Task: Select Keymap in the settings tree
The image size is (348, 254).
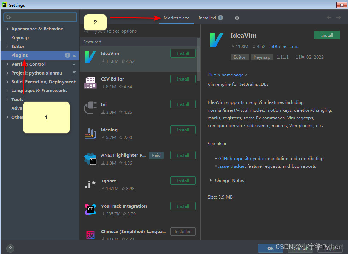Action: (x=20, y=37)
